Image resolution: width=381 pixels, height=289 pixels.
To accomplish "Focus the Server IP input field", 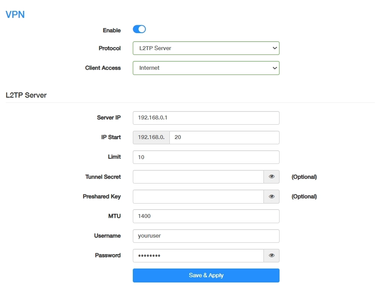I will (x=206, y=118).
